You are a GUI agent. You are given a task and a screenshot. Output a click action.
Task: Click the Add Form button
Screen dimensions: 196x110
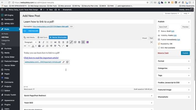click(x=43, y=37)
